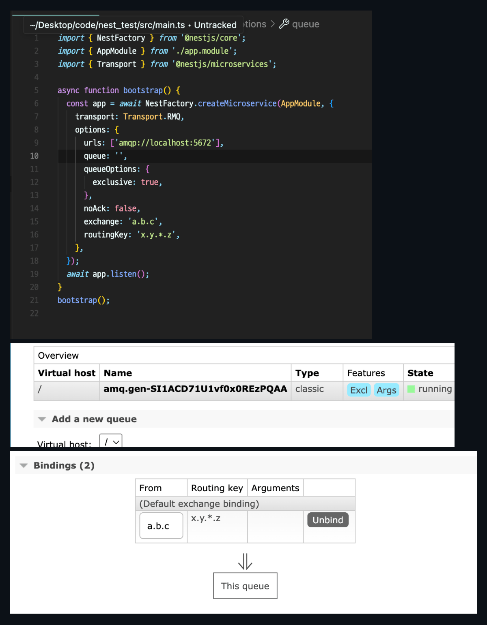Open the Virtual host dropdown

[111, 441]
